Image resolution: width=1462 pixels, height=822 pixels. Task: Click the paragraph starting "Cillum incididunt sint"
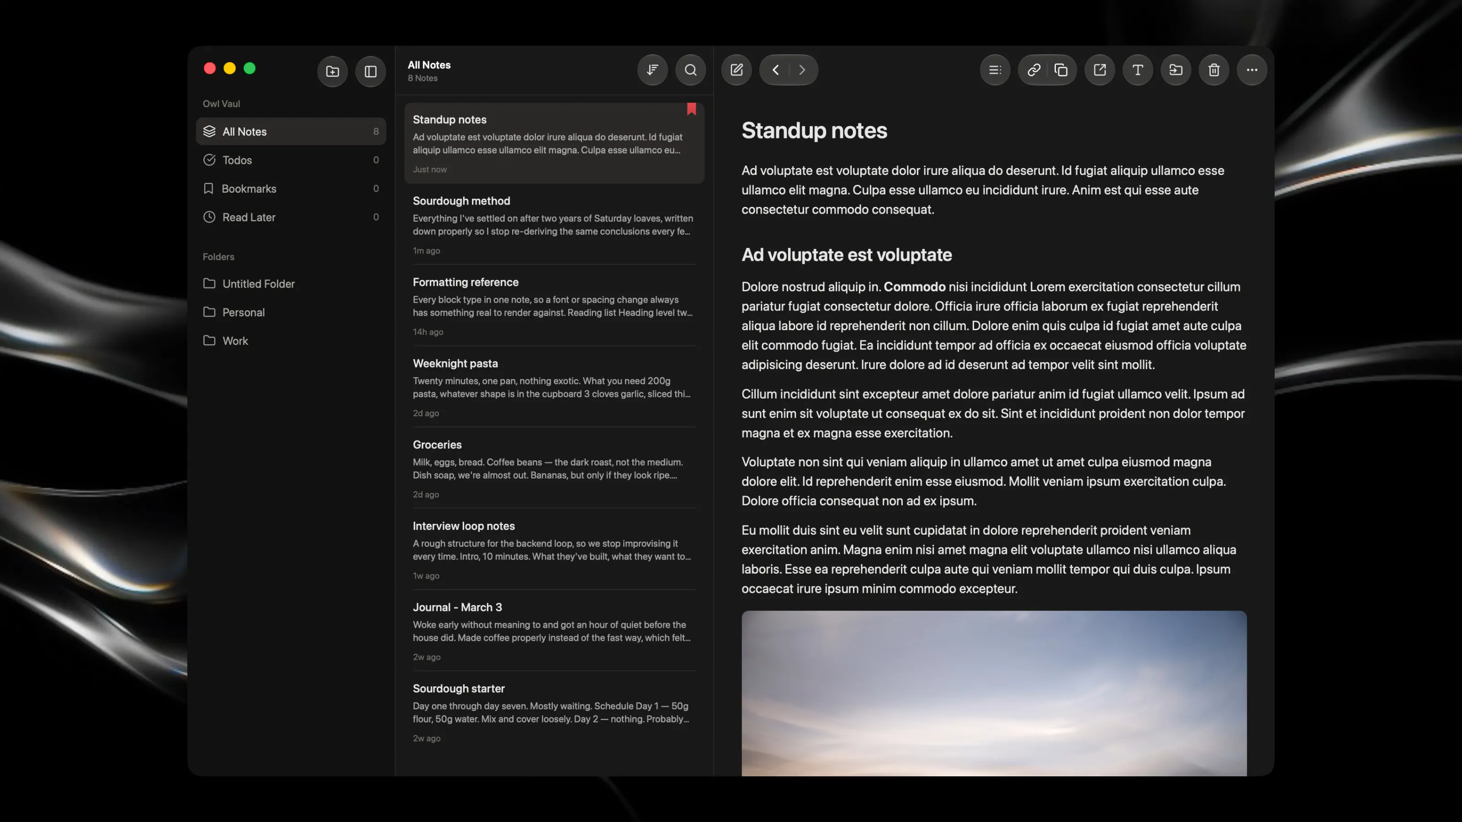click(994, 414)
